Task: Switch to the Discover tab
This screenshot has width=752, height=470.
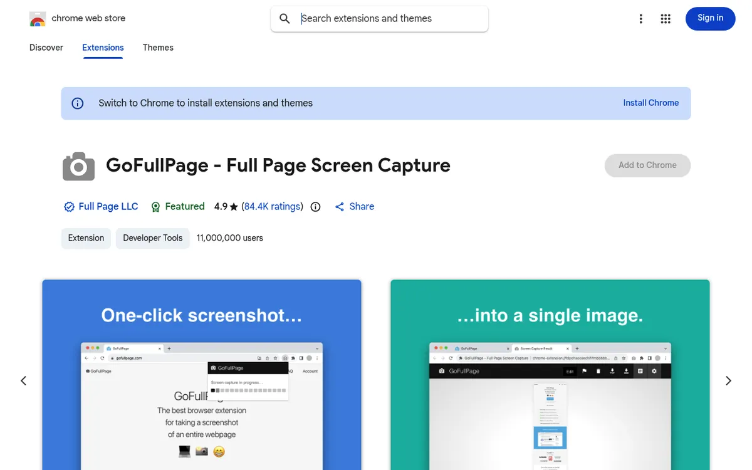Action: [46, 48]
